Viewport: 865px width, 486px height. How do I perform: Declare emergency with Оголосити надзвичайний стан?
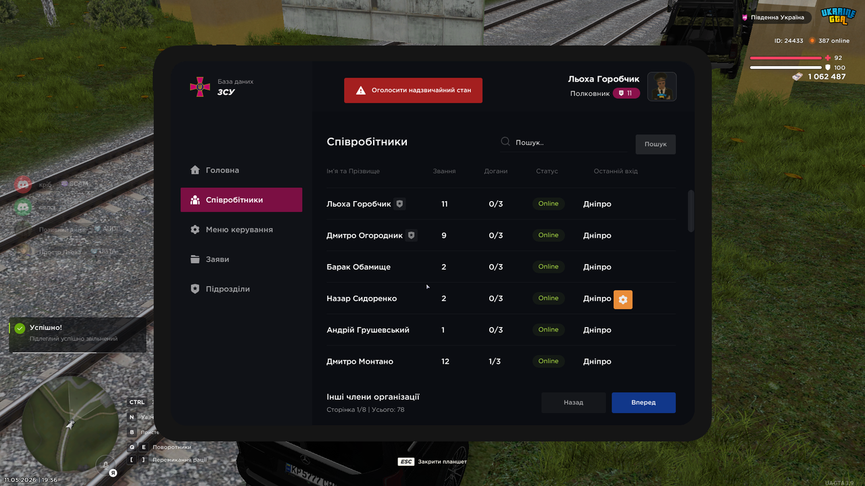click(x=413, y=90)
